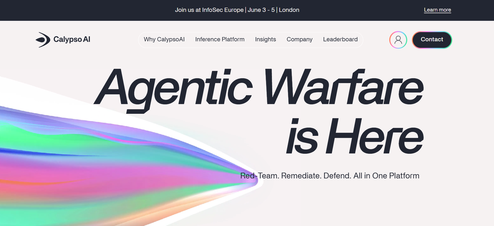Click 'London' in the announcement banner
Screen dimensions: 494x226
click(x=289, y=10)
